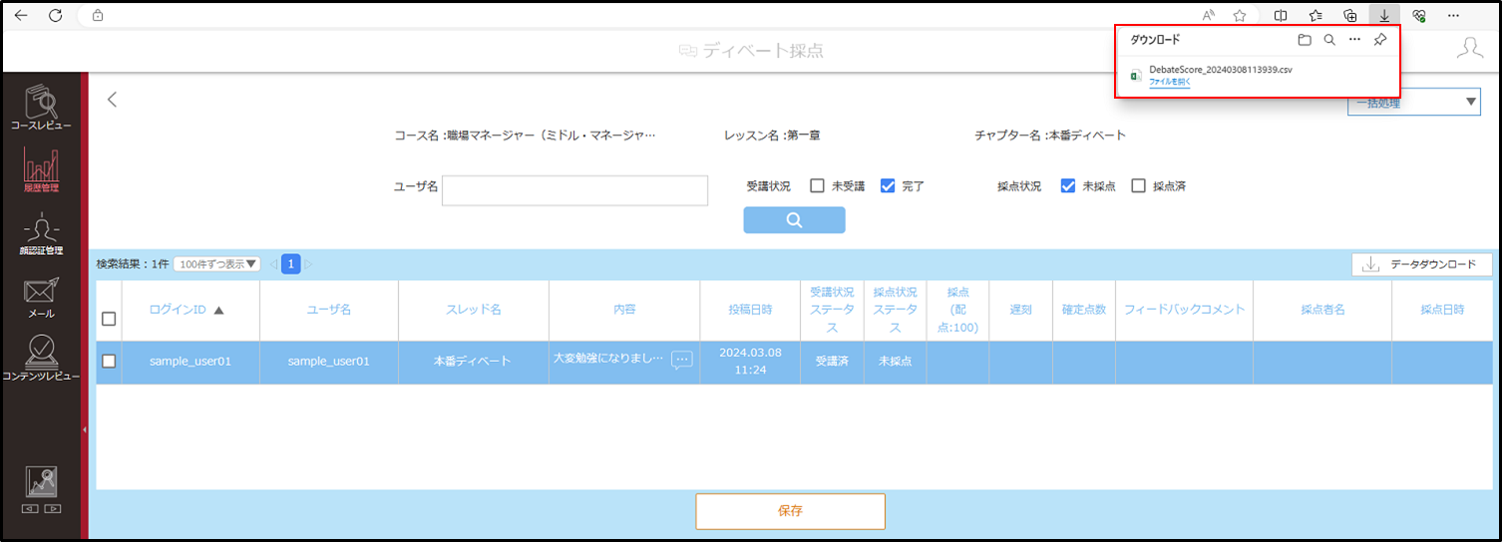
Task: Click the browser address bar
Action: 638,15
